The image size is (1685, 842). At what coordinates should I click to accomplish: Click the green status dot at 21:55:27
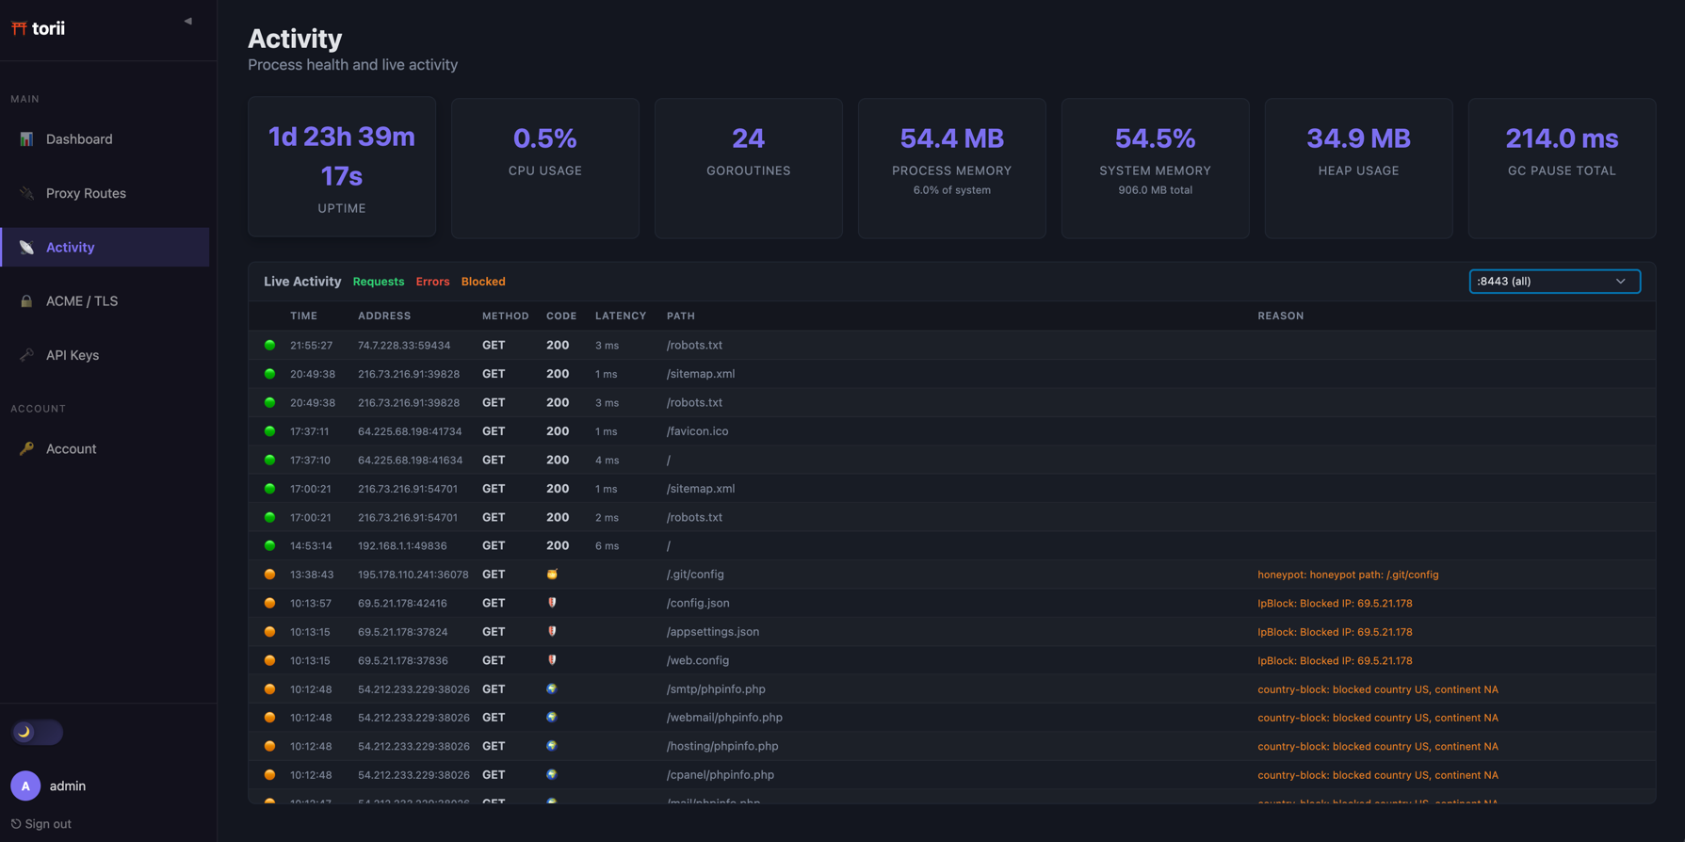pos(269,346)
